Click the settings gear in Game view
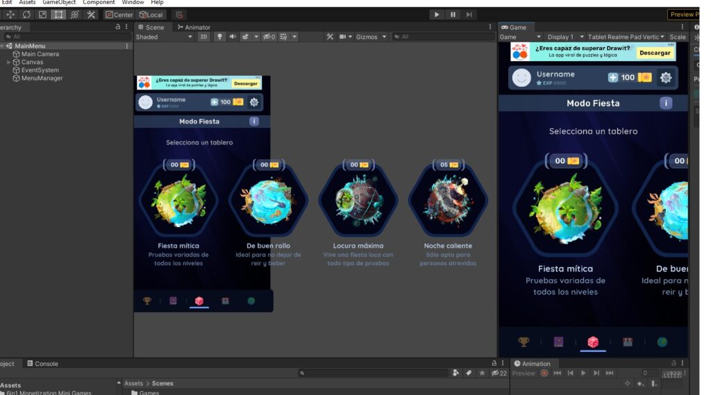 [x=666, y=78]
